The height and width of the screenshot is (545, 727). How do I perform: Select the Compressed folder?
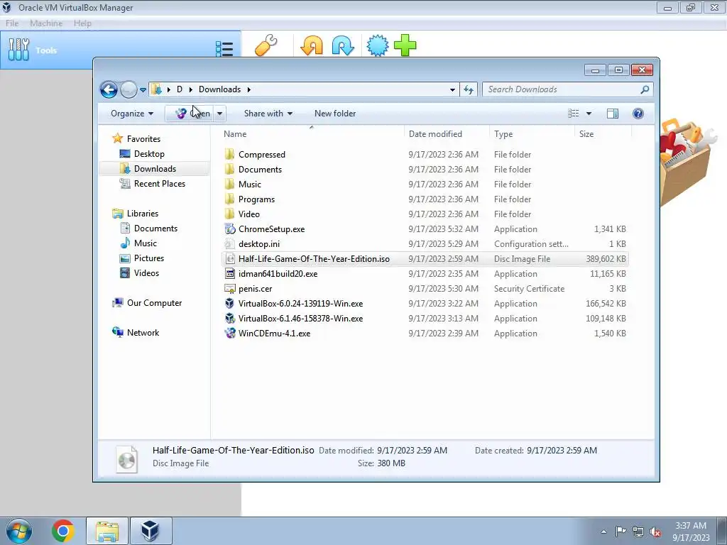tap(261, 155)
